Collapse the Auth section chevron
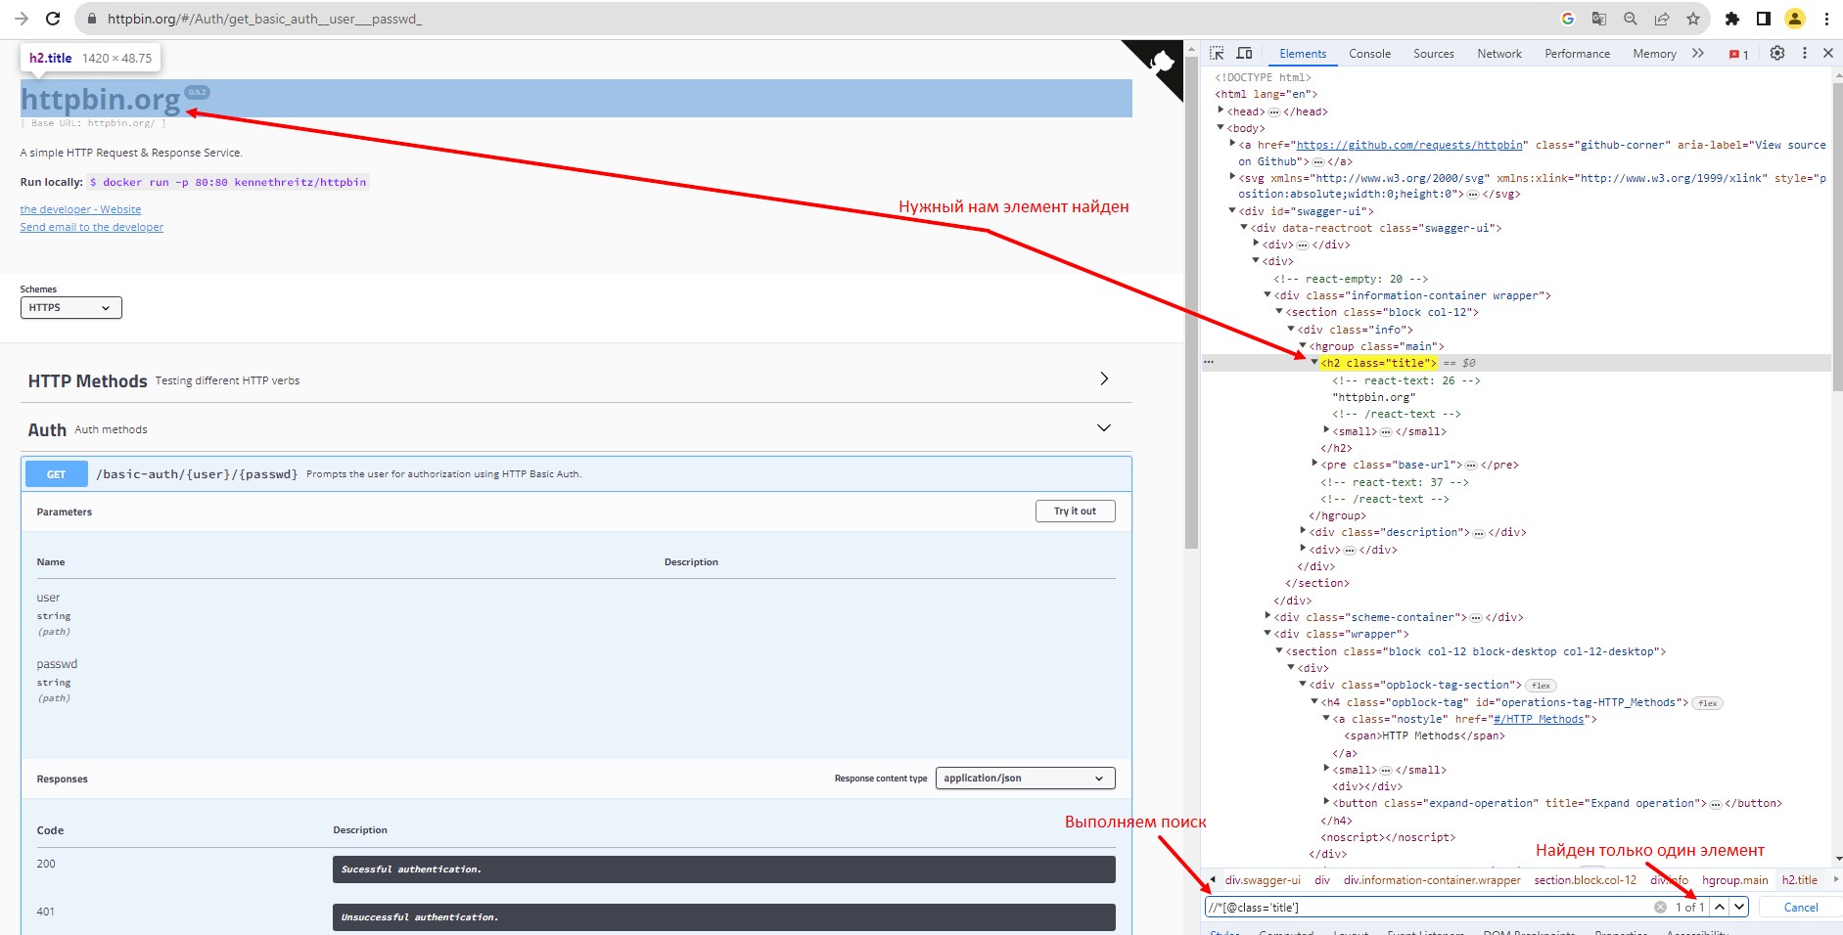 tap(1104, 428)
